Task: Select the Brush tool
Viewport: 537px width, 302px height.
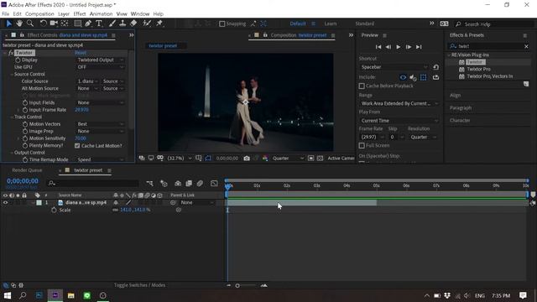Action: point(112,23)
